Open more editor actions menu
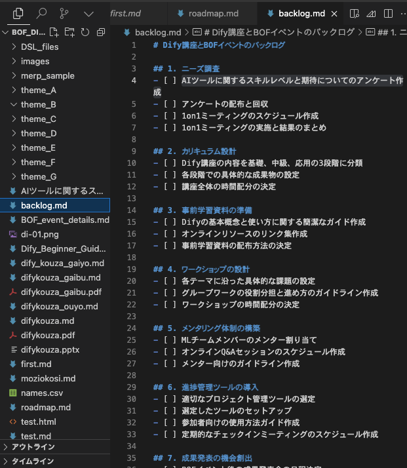Image resolution: width=407 pixels, height=468 pixels. point(403,13)
